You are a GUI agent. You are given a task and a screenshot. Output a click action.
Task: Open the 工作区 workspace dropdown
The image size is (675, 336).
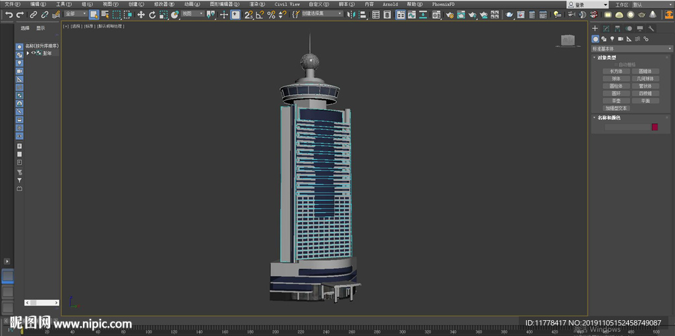click(652, 5)
